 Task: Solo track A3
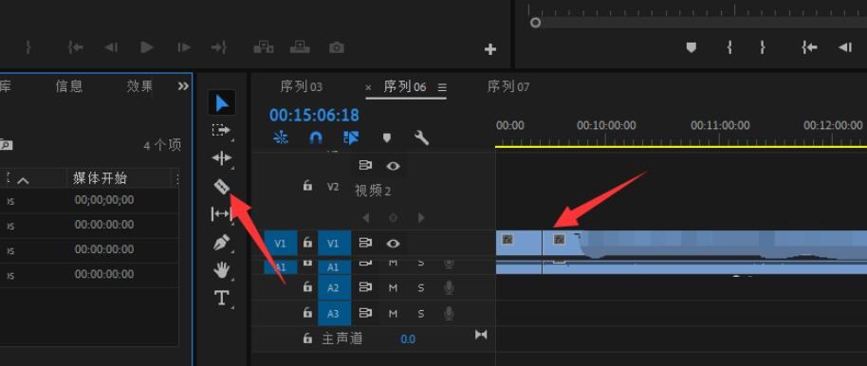[x=421, y=314]
